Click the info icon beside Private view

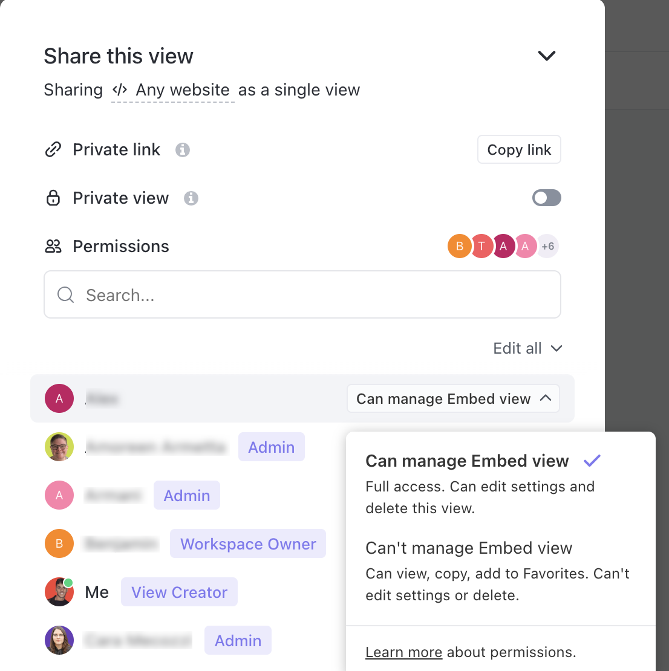pyautogui.click(x=191, y=198)
